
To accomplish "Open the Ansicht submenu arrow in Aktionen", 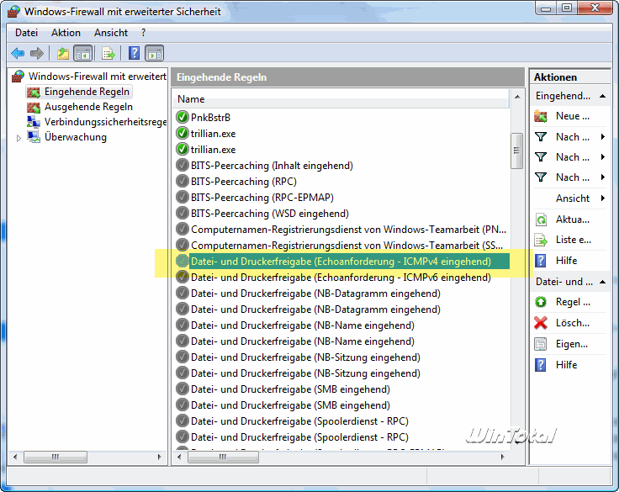I will [603, 198].
